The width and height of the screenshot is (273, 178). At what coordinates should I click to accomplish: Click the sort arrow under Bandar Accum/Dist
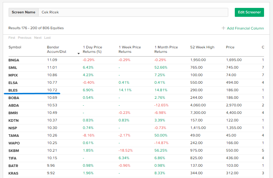click(78, 54)
